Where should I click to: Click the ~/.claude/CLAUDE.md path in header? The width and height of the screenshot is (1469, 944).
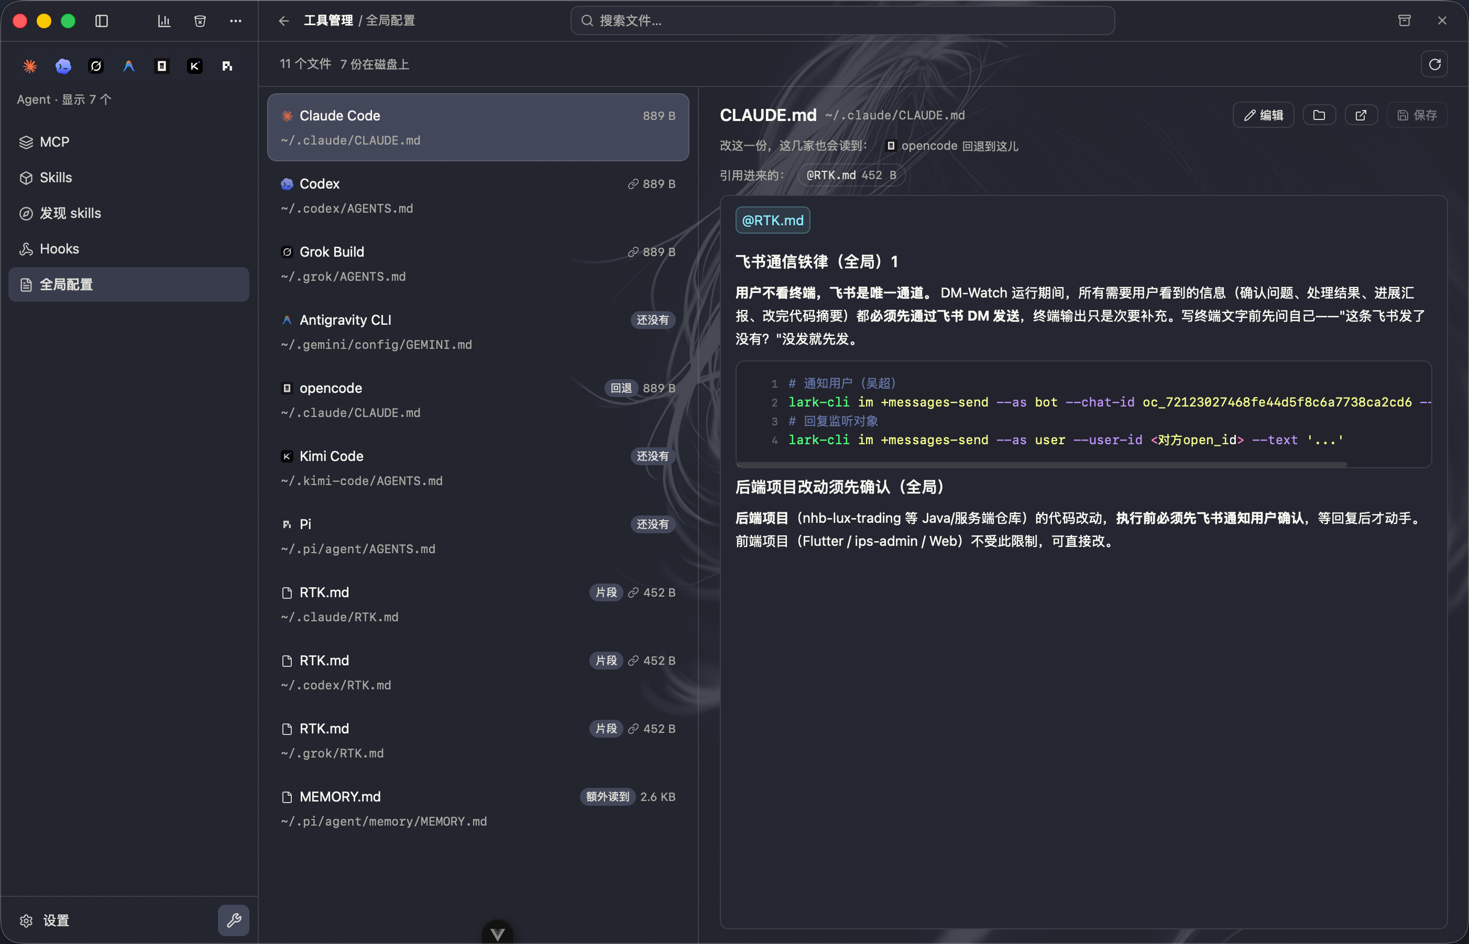tap(895, 115)
